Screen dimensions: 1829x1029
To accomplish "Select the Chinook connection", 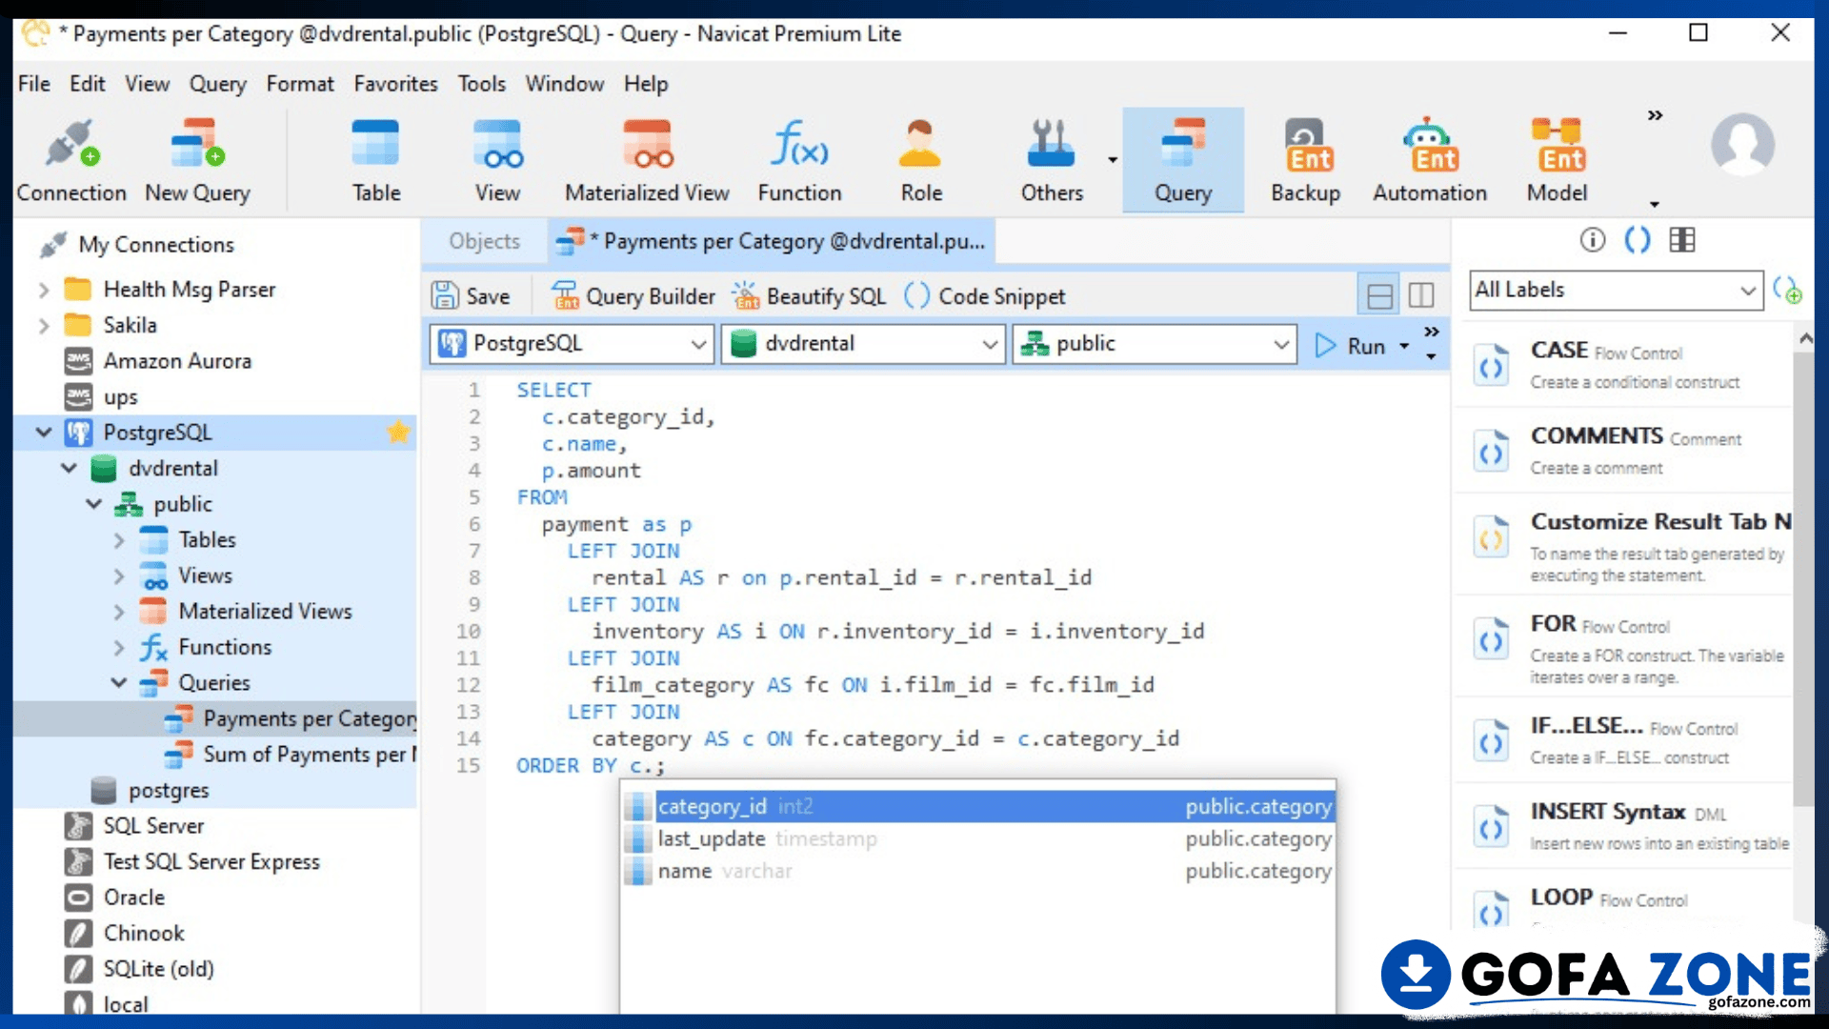I will coord(125,934).
